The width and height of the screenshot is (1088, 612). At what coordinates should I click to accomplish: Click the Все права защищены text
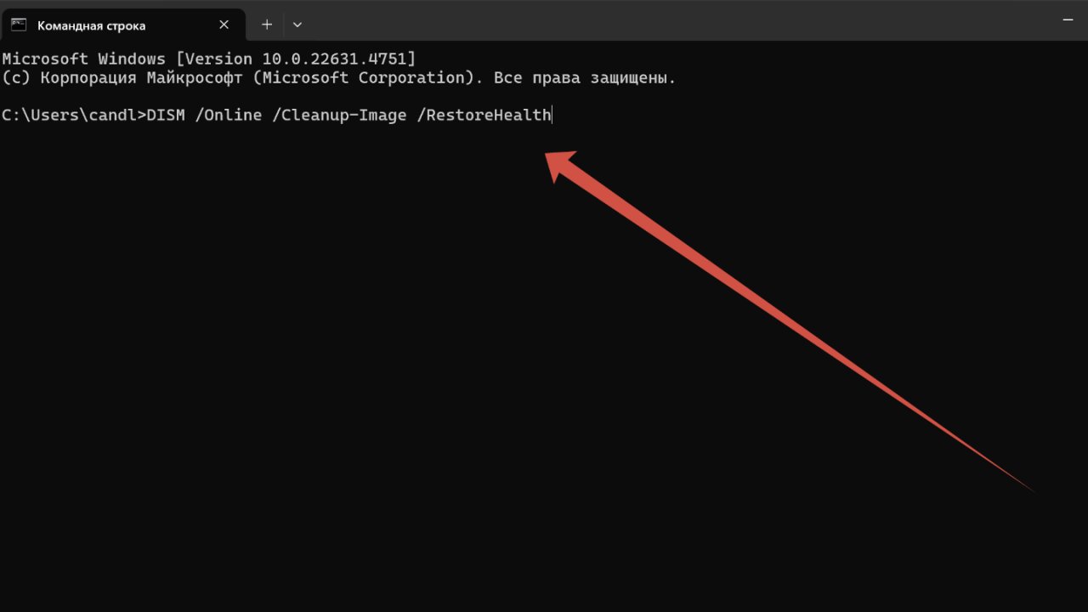[590, 77]
